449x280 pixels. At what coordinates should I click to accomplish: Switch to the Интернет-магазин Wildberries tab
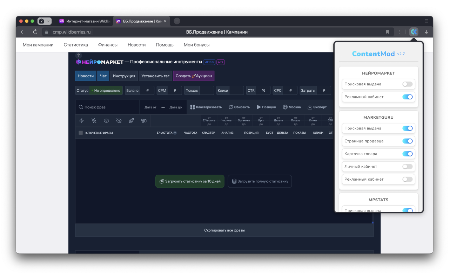coord(84,21)
